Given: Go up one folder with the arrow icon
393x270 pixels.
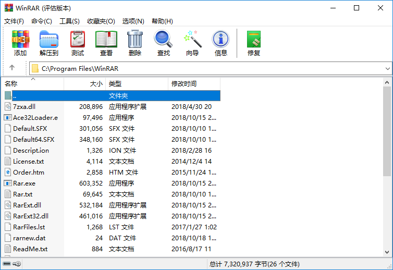Looking at the screenshot, I should coord(12,67).
